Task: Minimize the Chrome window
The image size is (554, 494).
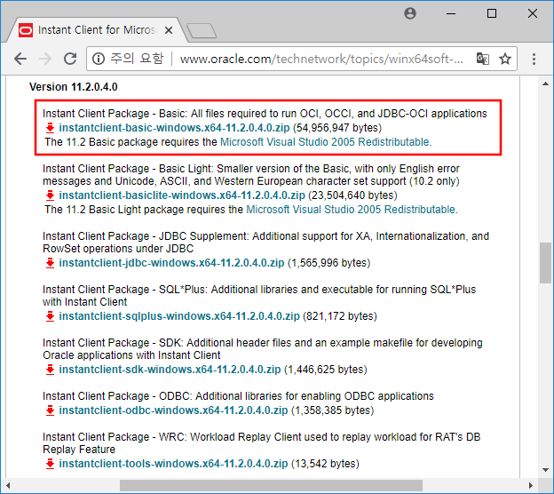Action: coord(451,13)
